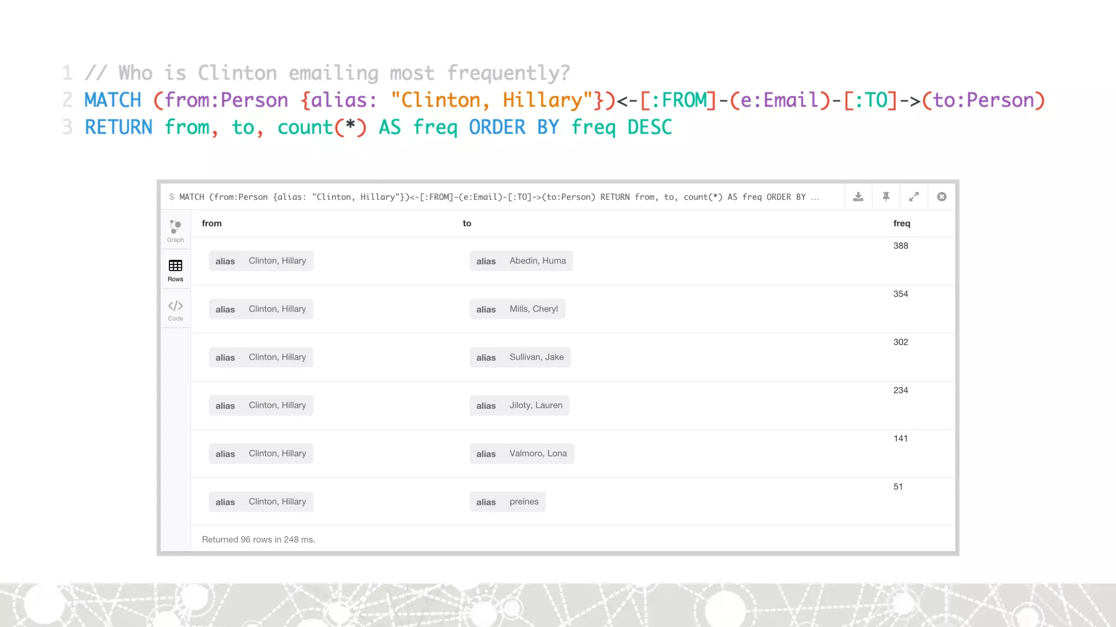This screenshot has width=1116, height=627.
Task: Click the frequency value 388
Action: coord(900,245)
